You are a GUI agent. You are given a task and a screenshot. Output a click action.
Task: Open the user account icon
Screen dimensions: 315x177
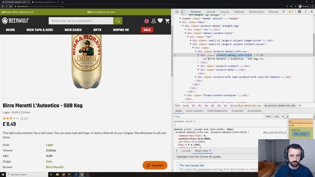tap(154, 21)
